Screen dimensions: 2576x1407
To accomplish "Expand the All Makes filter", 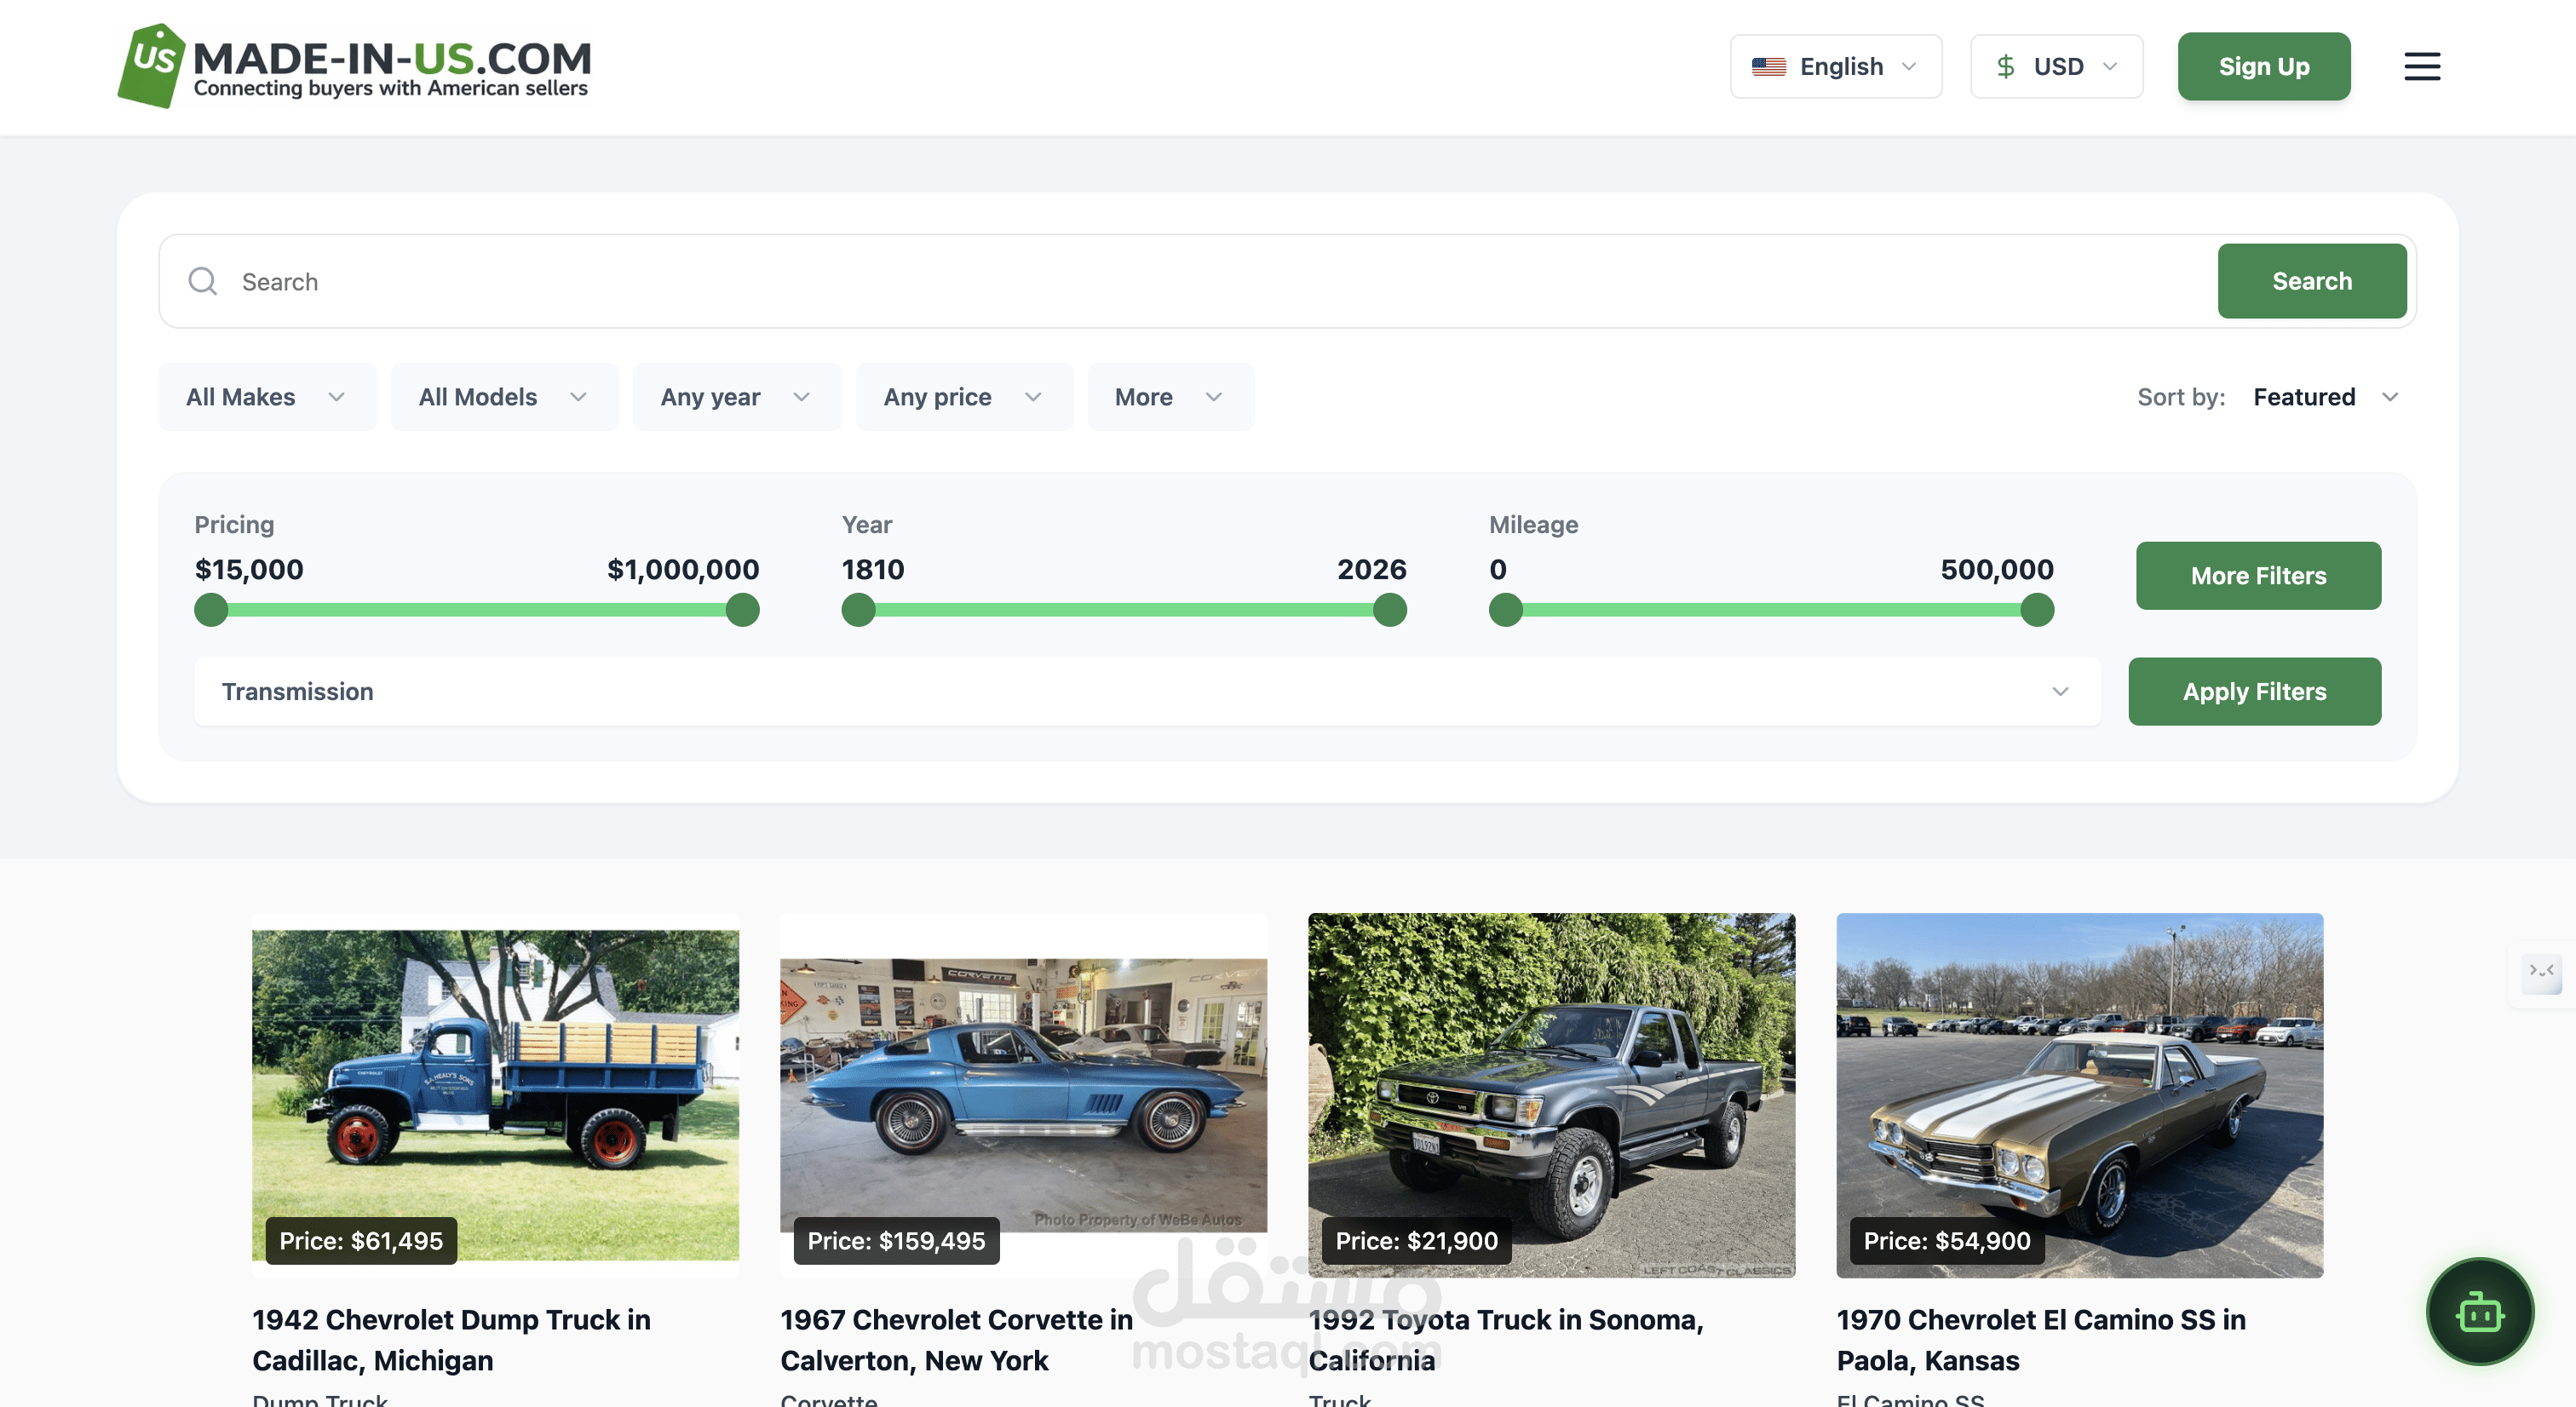I will (x=267, y=397).
